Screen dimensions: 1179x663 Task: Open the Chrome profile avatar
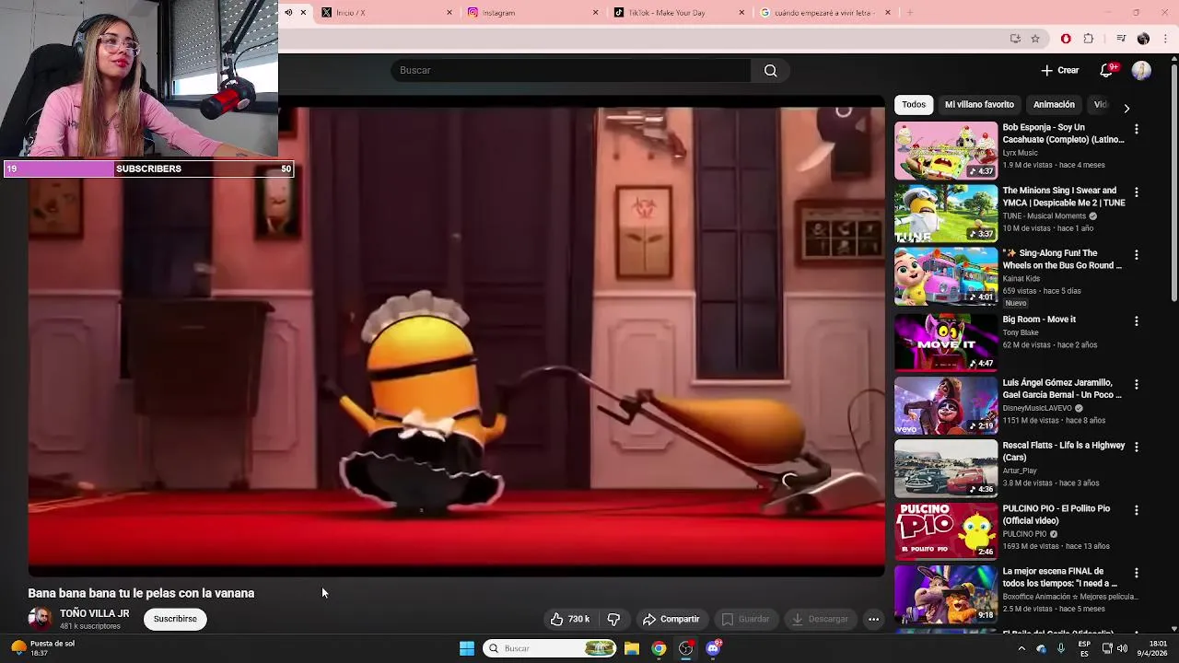(1143, 39)
